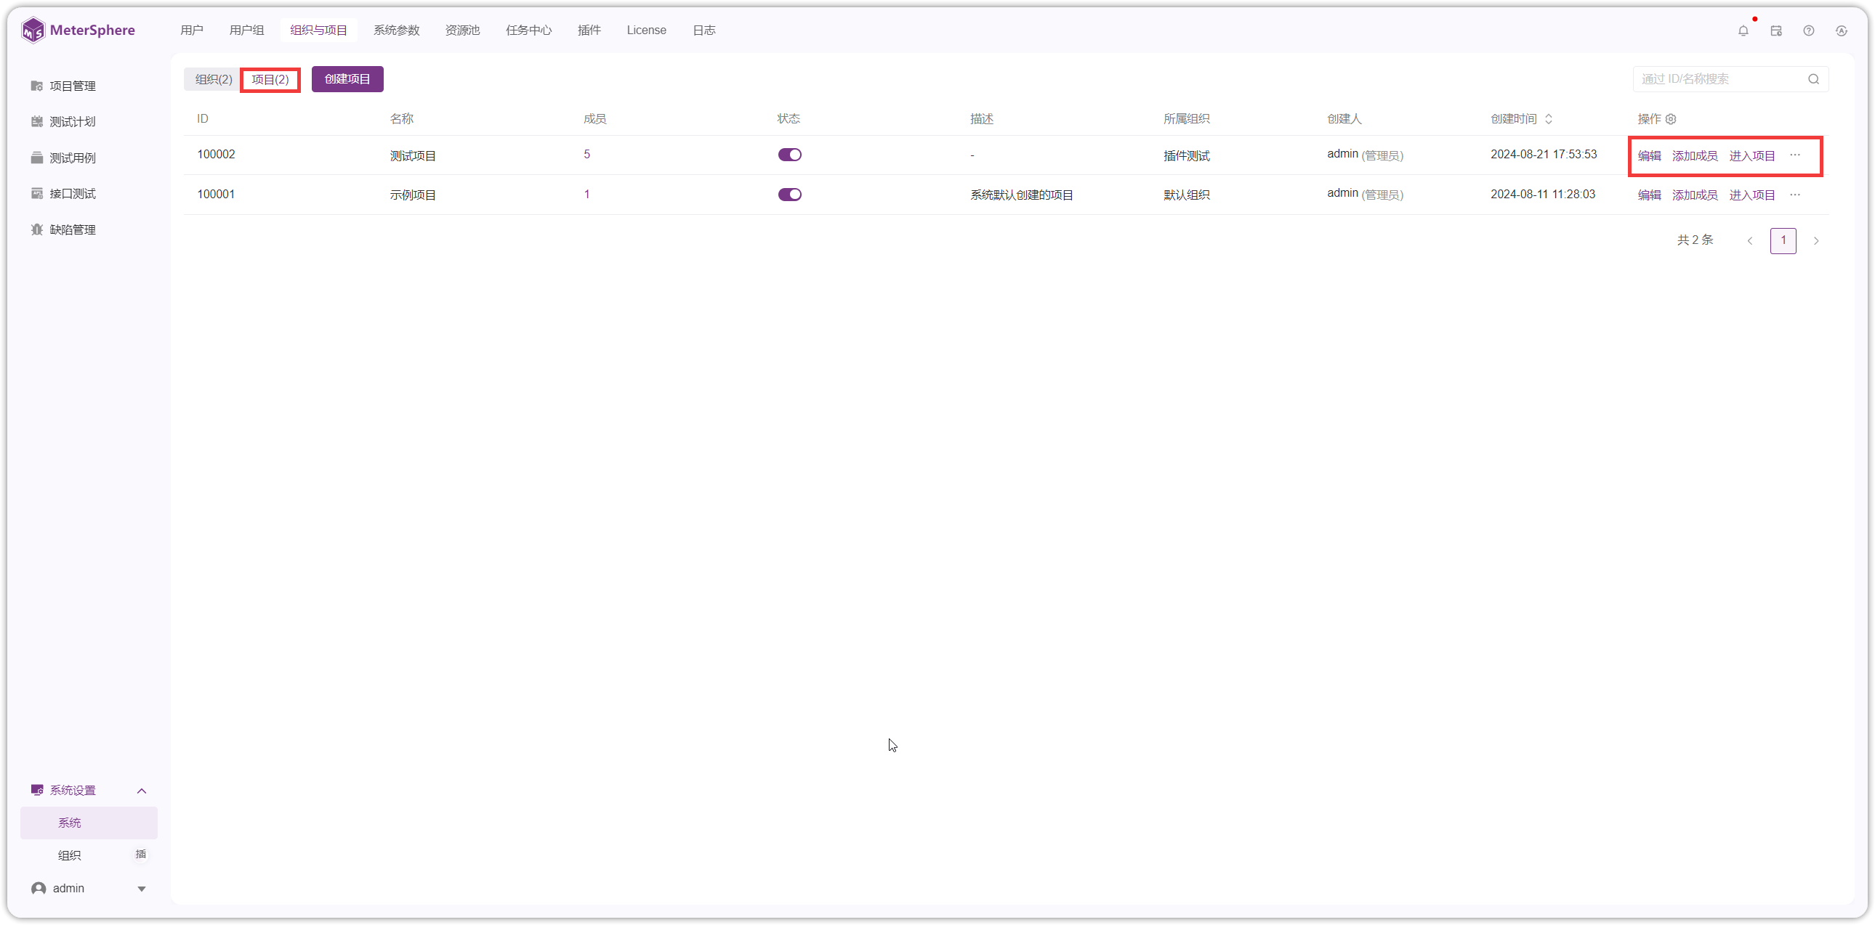This screenshot has height=925, width=1875.
Task: Open the notifications bell icon
Action: 1743,30
